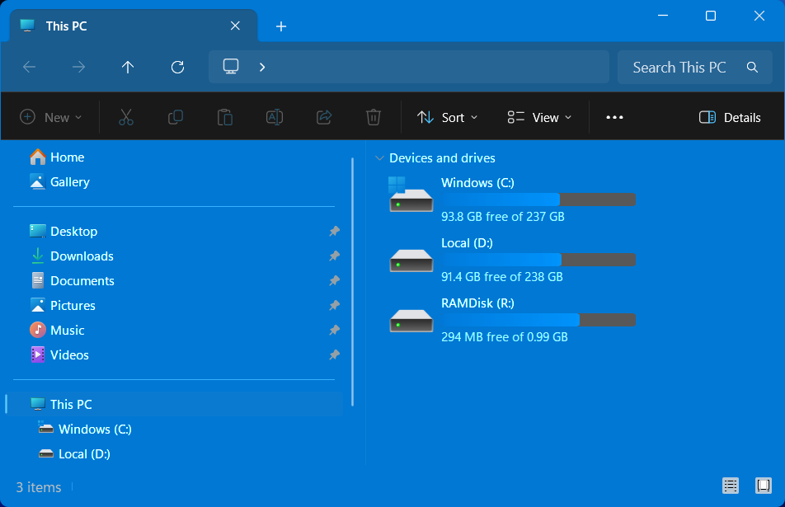Go forward with the right arrow

click(78, 67)
